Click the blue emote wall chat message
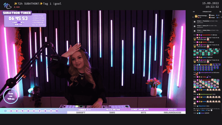Viewport: 222px width, 125px height. click(207, 67)
